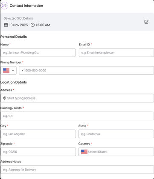154x179 pixels.
Task: Click the Selected Slot Details label
Action: (18, 18)
